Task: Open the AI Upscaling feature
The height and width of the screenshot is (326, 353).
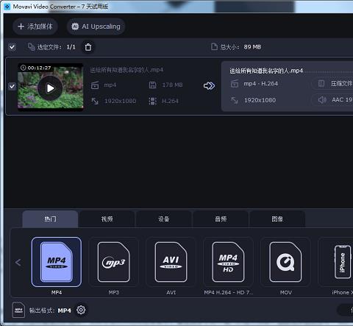Action: click(96, 26)
